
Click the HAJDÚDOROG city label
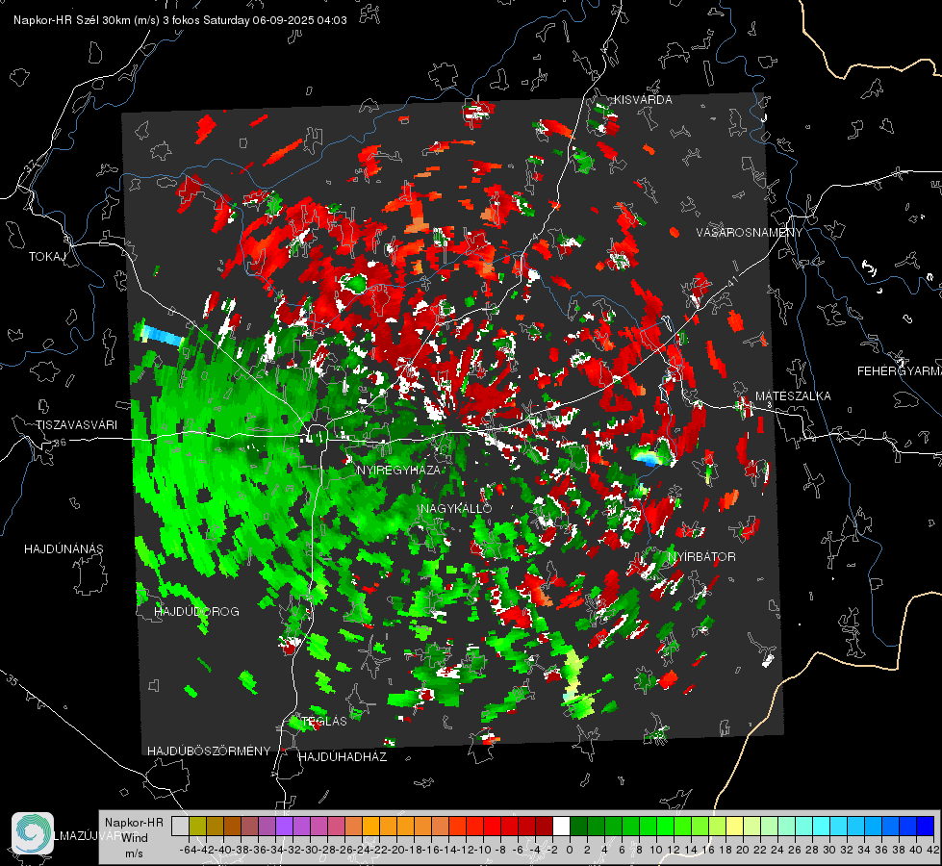click(196, 612)
